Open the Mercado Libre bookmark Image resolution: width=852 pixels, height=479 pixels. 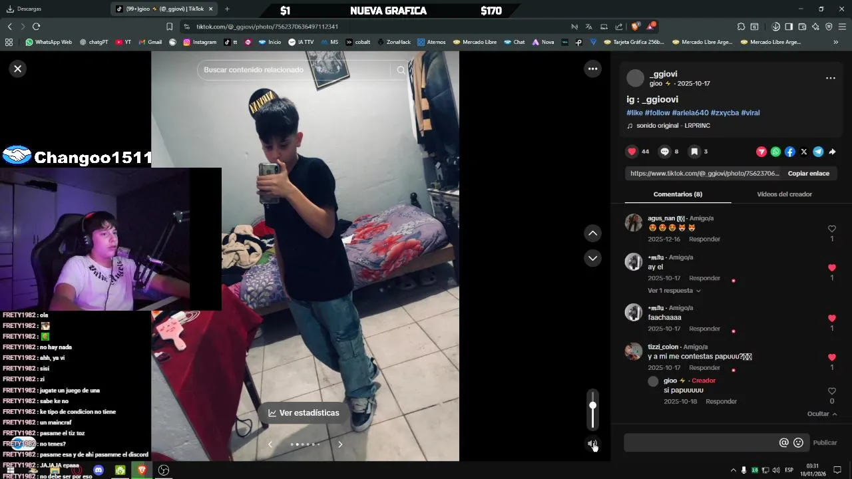(475, 42)
